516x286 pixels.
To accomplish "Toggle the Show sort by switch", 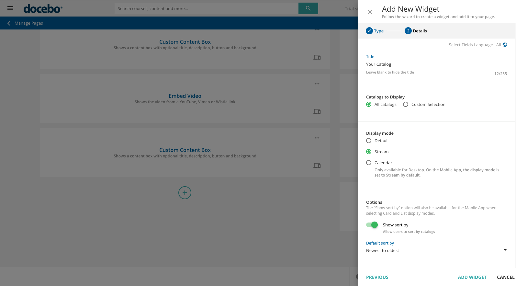I will pos(372,225).
